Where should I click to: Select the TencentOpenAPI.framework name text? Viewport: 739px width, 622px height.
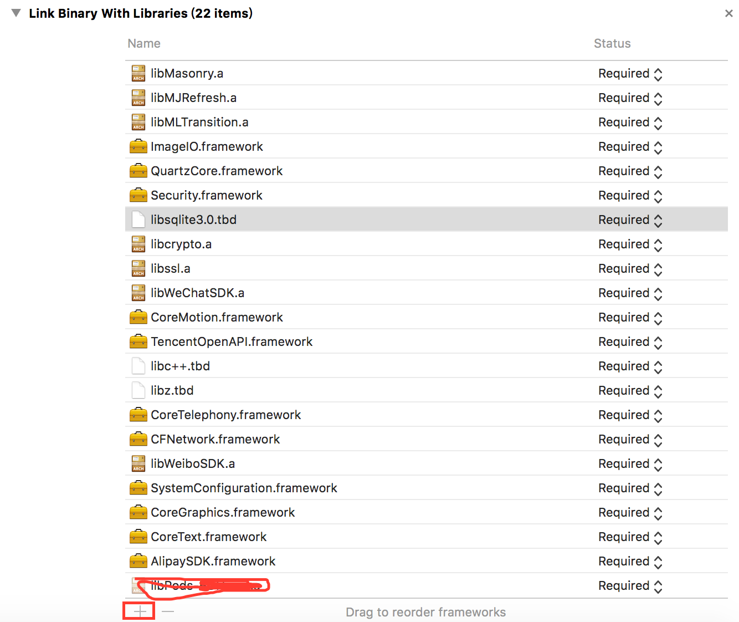coord(232,341)
